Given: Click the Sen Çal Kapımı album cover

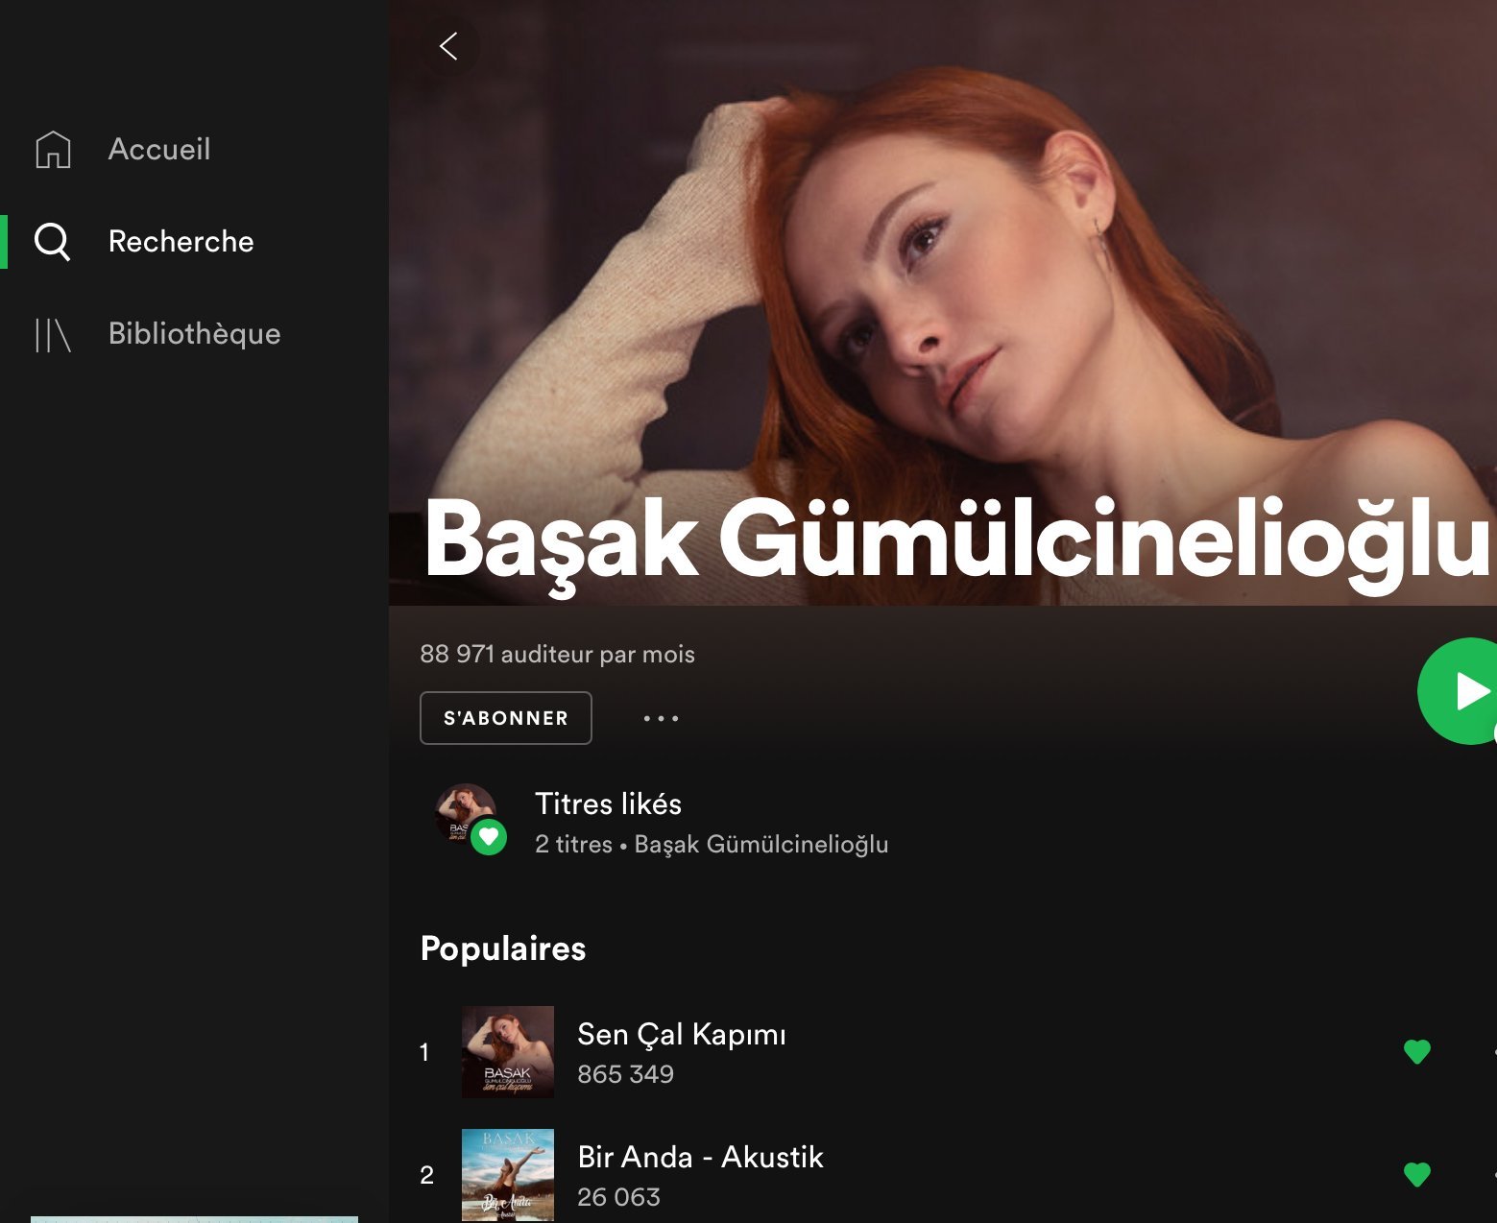Looking at the screenshot, I should click(x=508, y=1052).
